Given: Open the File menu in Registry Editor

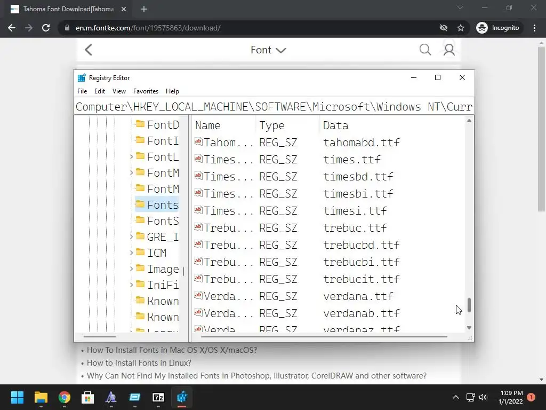Looking at the screenshot, I should pos(82,91).
